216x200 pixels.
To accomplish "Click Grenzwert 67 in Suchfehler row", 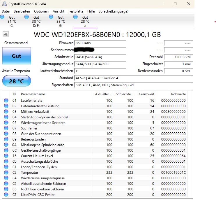I will coord(152,128).
